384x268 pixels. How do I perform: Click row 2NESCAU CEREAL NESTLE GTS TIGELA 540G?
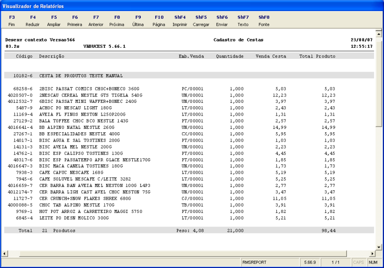(172, 95)
